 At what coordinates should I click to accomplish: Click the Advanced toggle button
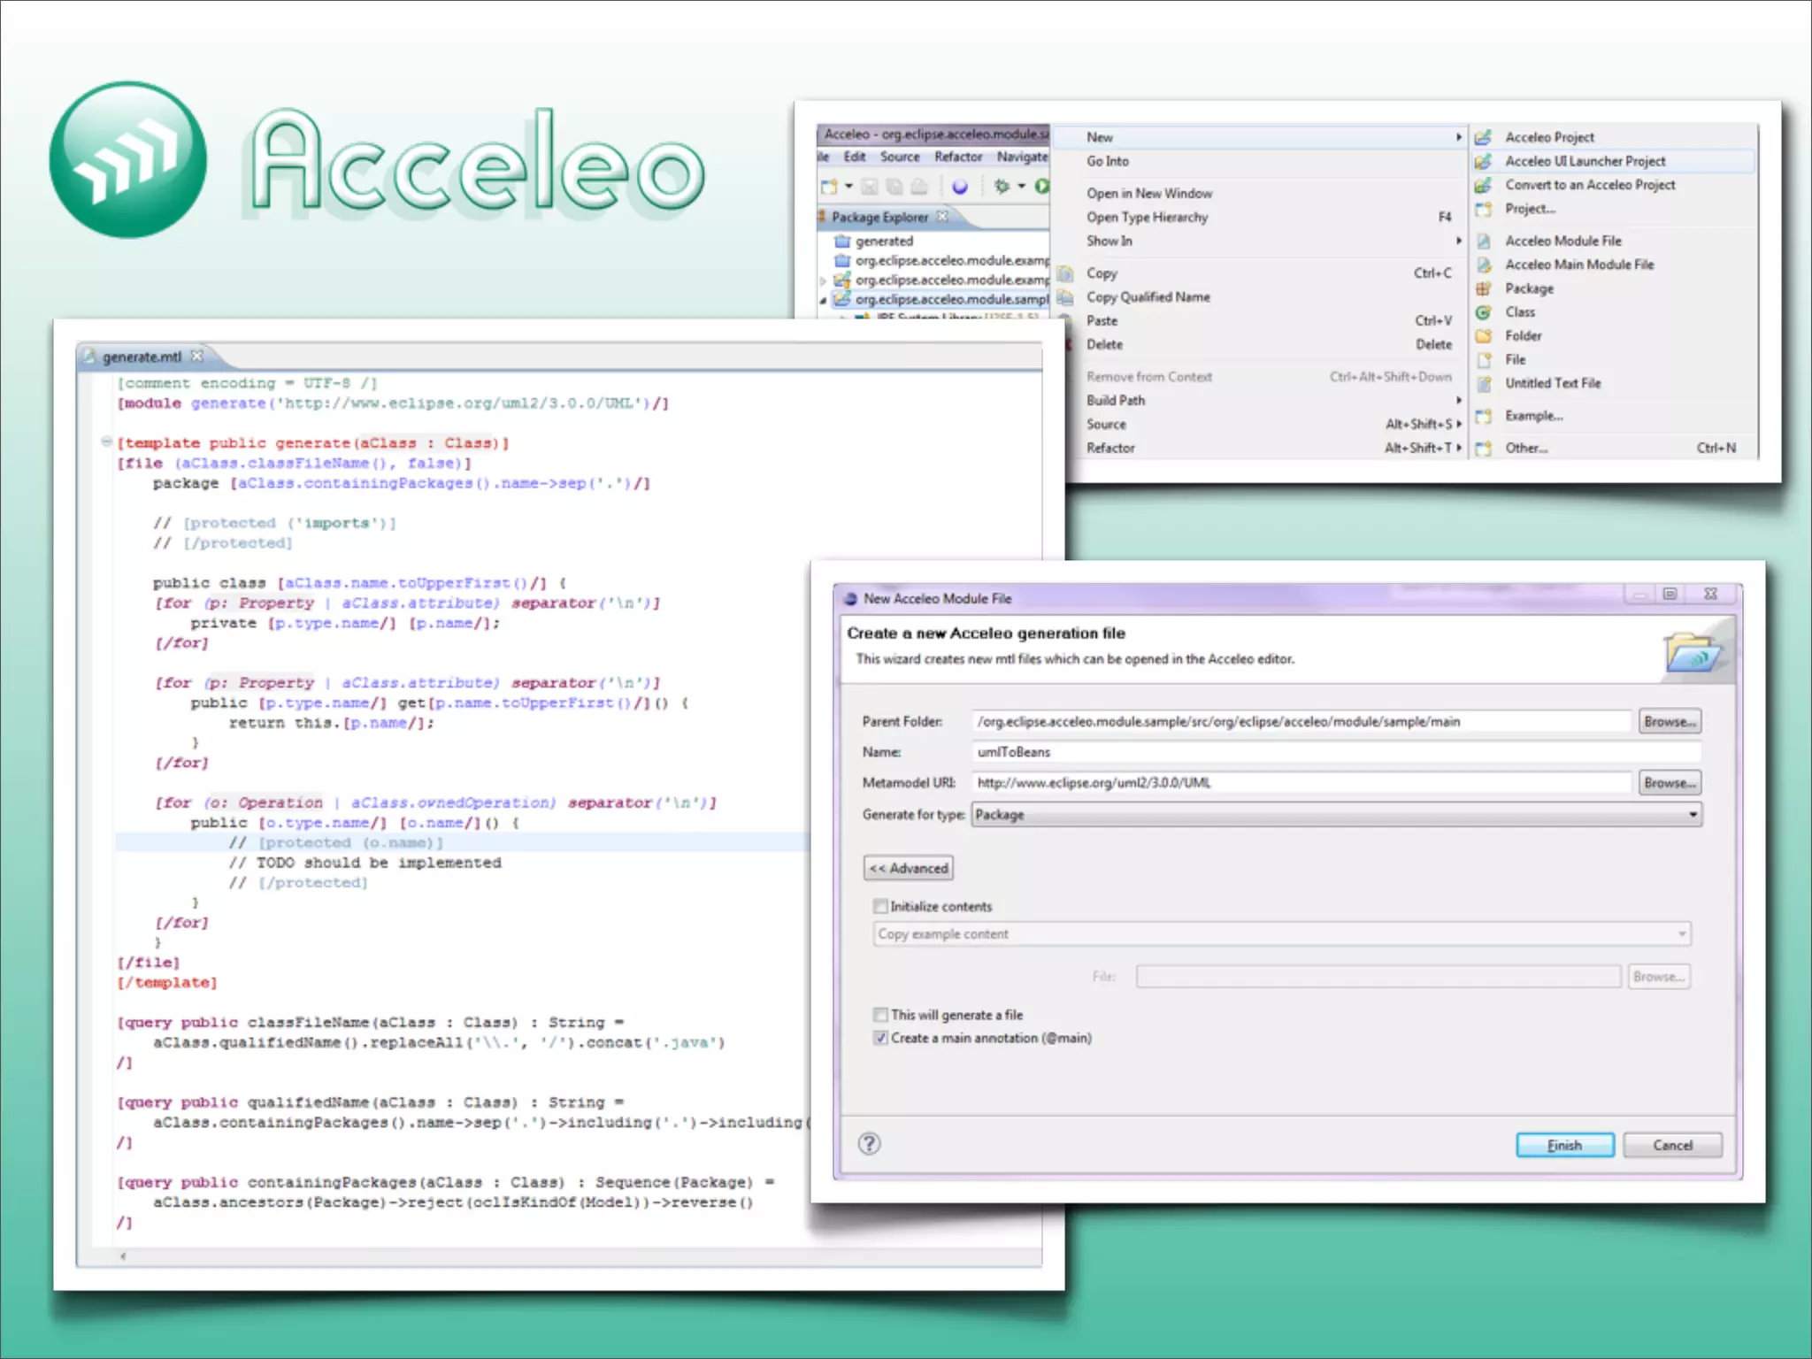click(908, 868)
